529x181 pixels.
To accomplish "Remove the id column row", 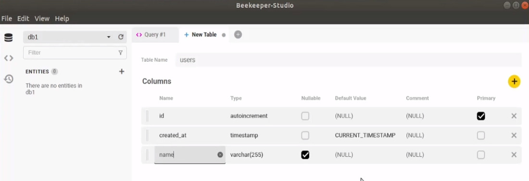I will point(514,116).
